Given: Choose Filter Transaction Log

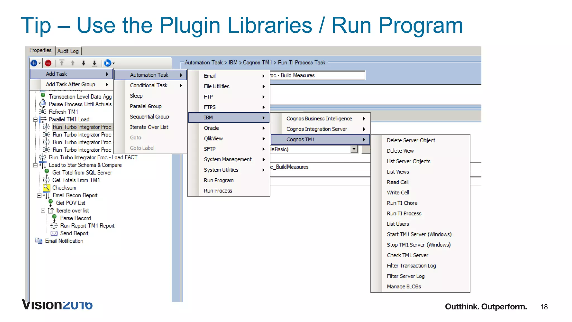Looking at the screenshot, I should point(420,266).
